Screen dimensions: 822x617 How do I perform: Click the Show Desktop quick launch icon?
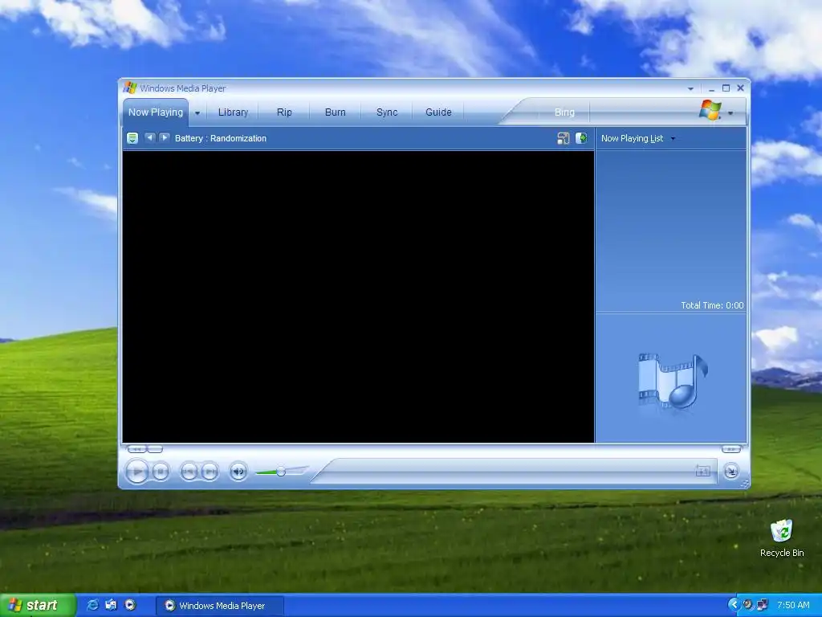[111, 605]
